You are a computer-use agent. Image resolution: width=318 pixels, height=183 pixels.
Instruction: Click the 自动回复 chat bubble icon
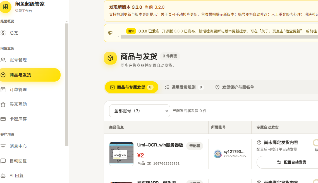[3, 161]
